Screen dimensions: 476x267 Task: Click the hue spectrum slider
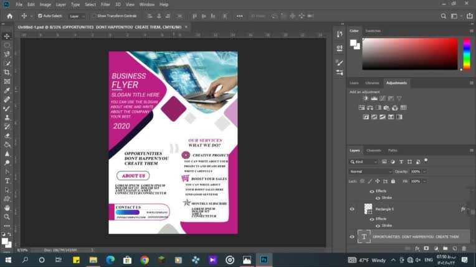pyautogui.click(x=467, y=54)
